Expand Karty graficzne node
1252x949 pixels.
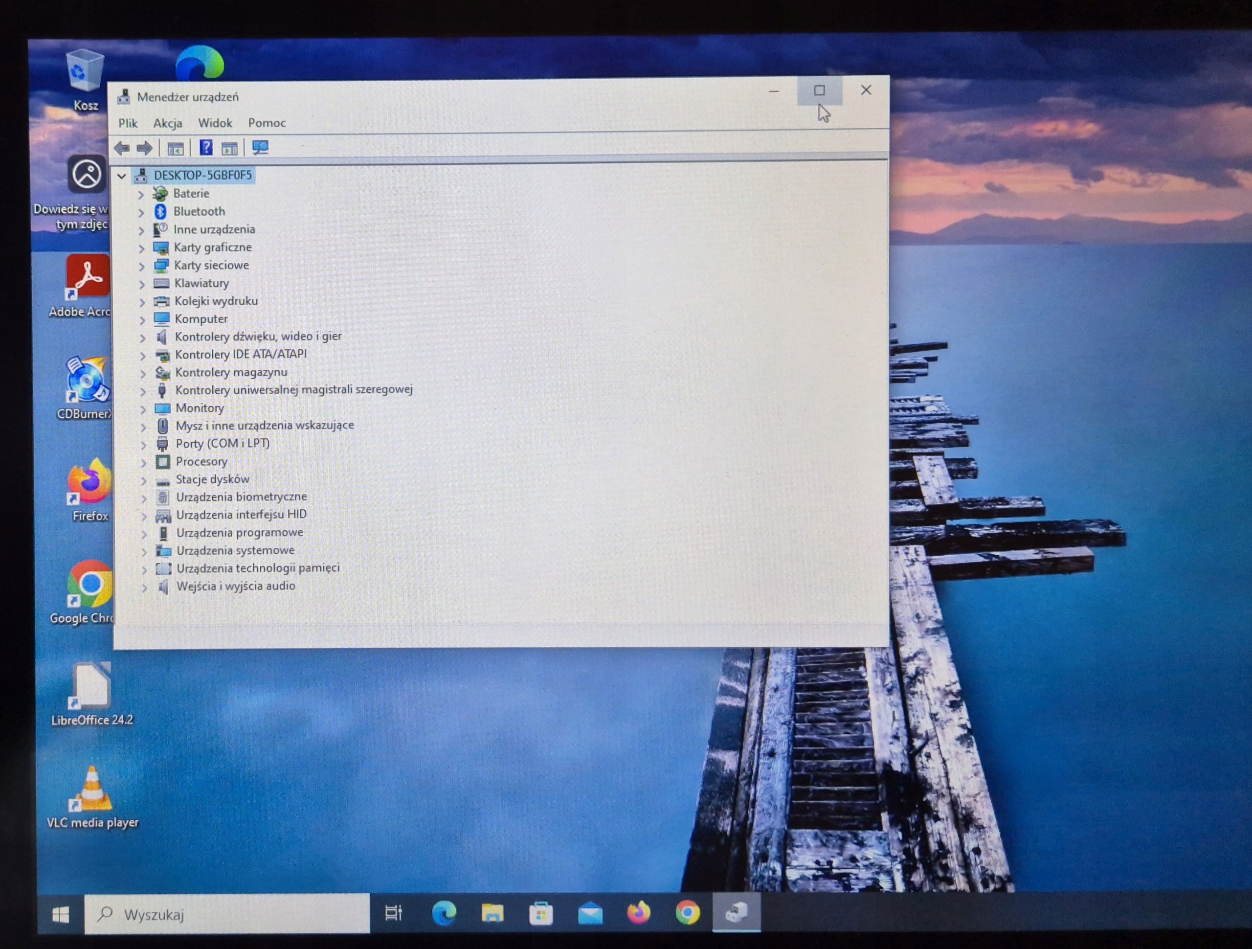click(x=141, y=248)
